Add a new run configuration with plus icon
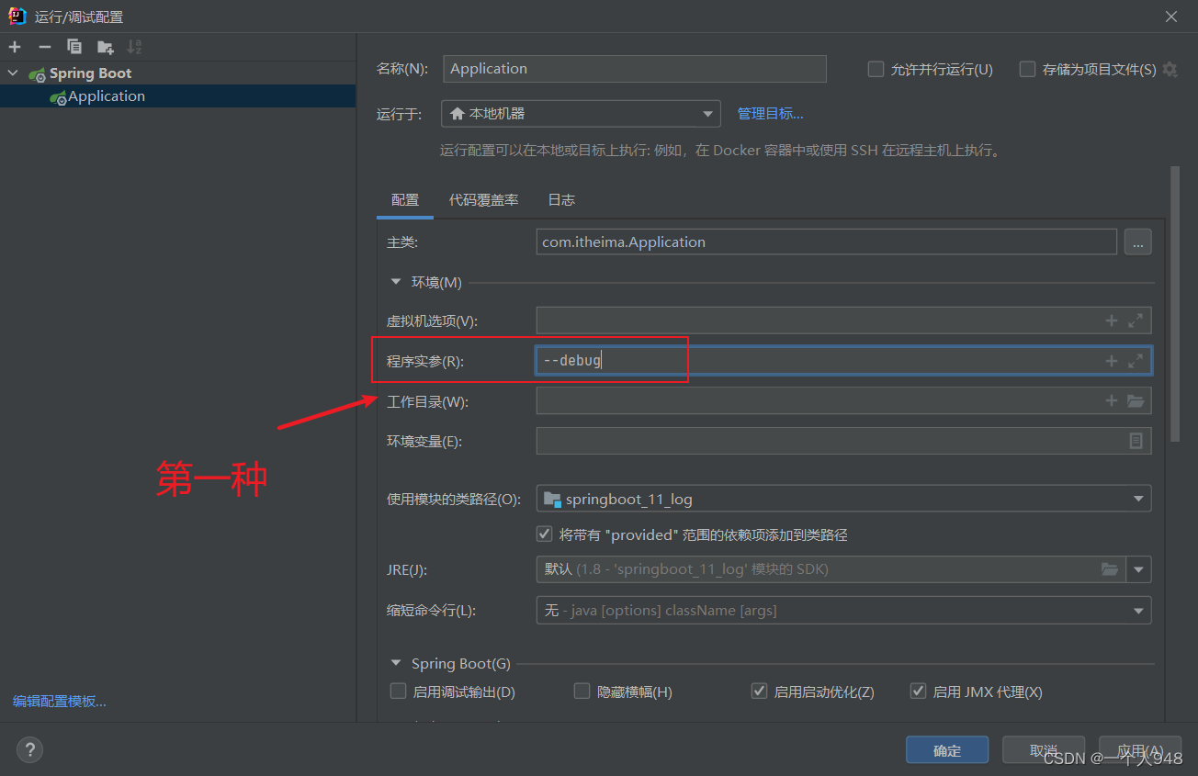This screenshot has height=776, width=1198. [x=15, y=47]
